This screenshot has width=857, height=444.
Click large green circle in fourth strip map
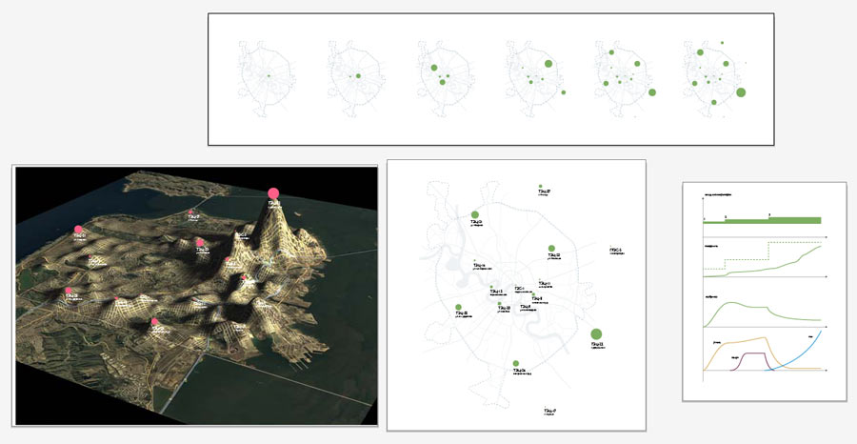click(x=549, y=64)
